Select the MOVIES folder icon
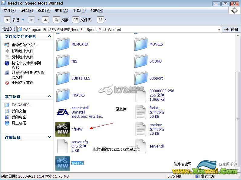Screen dimensions: 241x180 141,44
